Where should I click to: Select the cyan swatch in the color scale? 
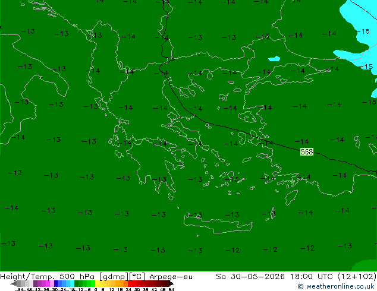coord(72,283)
